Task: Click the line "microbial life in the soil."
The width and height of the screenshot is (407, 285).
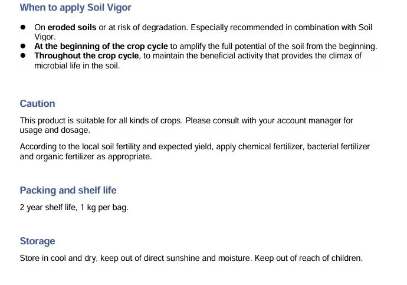Action: point(77,65)
